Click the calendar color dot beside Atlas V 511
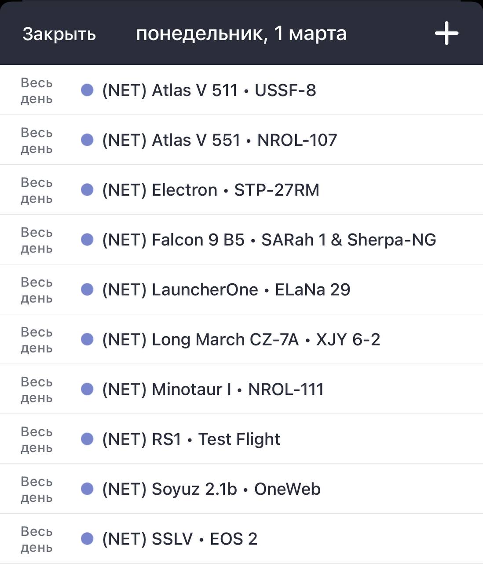Screen dimensions: 483x564 [x=87, y=90]
